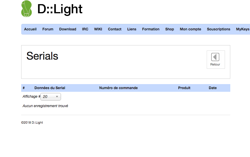The width and height of the screenshot is (250, 157).
Task: Sort by Numéro de commande column
Action: 118,88
